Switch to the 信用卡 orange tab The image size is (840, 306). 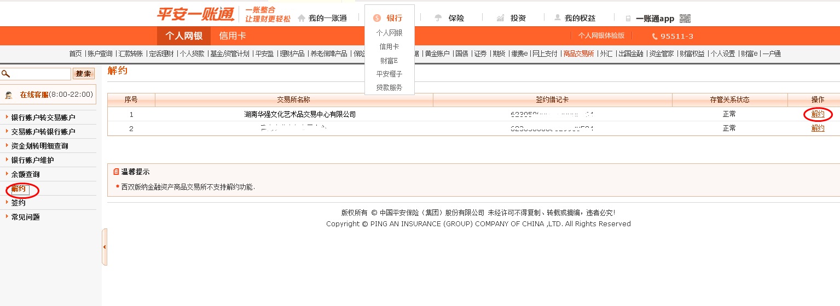coord(232,36)
